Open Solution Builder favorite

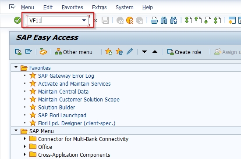57,107
